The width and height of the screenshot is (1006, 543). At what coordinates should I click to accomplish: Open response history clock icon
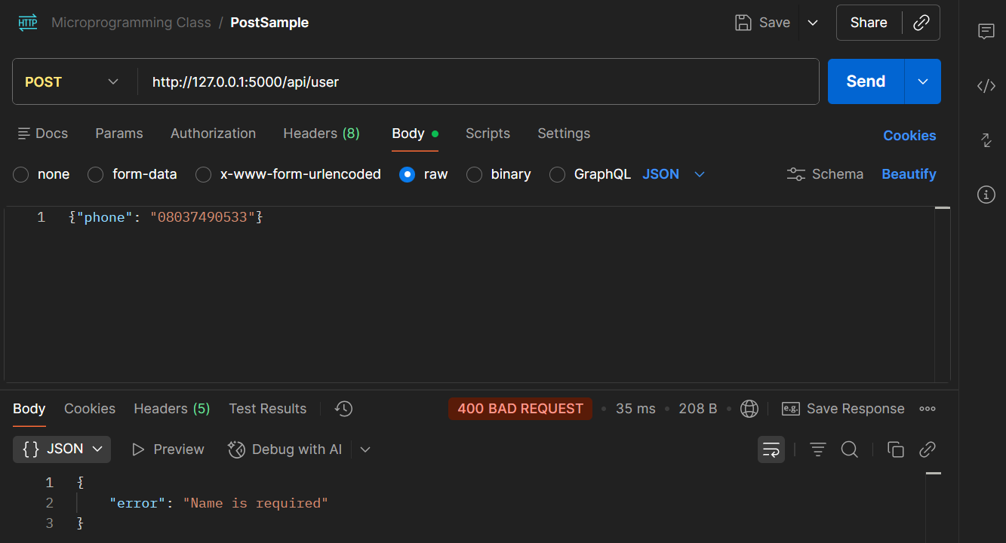(x=343, y=409)
